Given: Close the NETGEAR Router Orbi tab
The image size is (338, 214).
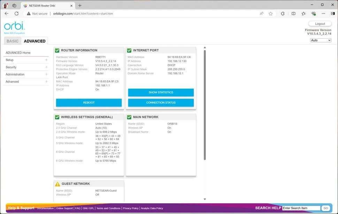Looking at the screenshot, I should coord(71,6).
